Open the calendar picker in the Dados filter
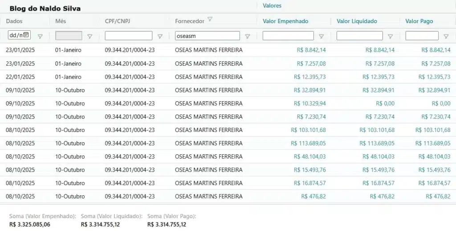 [x=26, y=35]
